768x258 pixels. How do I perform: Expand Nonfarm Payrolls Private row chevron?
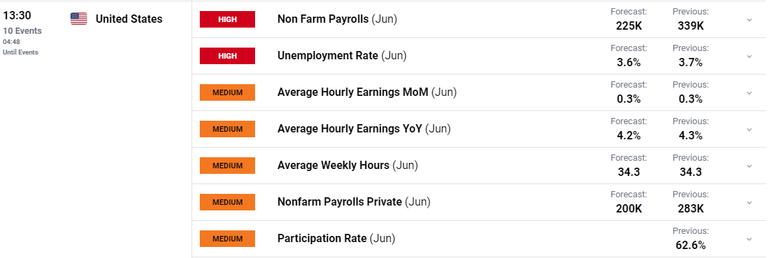(749, 203)
